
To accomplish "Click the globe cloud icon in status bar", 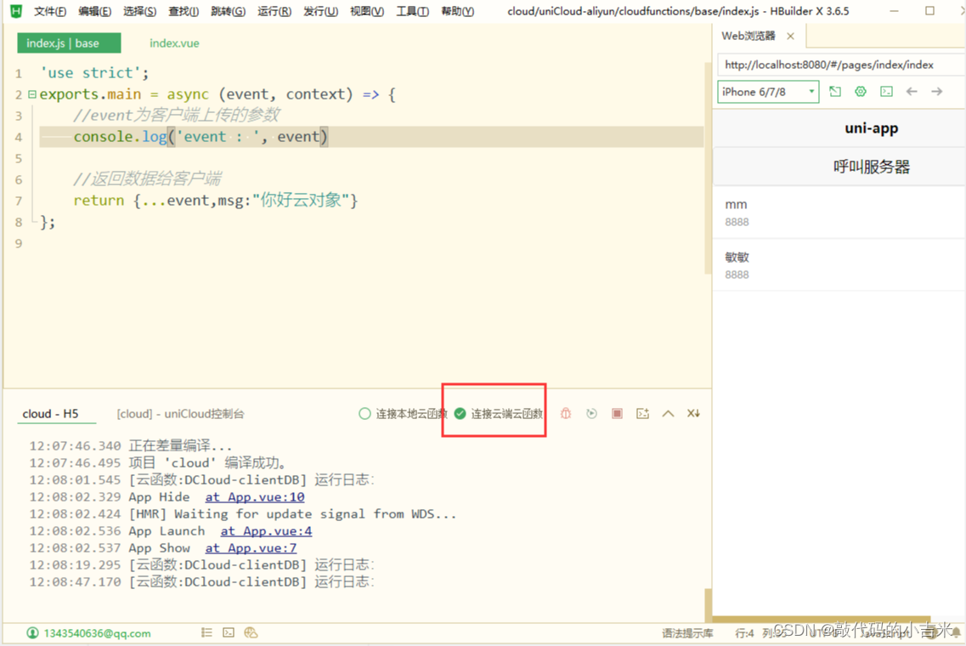I will (x=251, y=632).
